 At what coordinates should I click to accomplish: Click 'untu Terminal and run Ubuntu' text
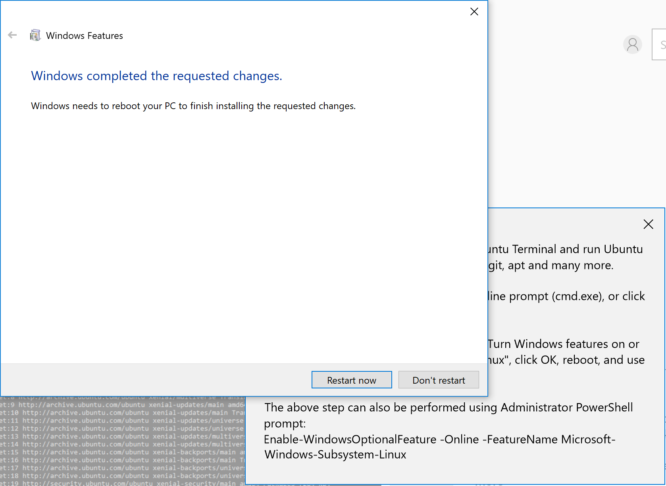566,249
